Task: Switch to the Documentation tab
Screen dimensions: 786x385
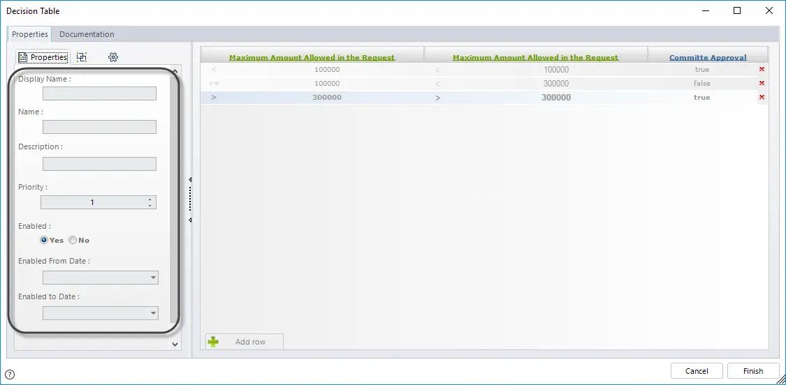Action: [x=87, y=34]
